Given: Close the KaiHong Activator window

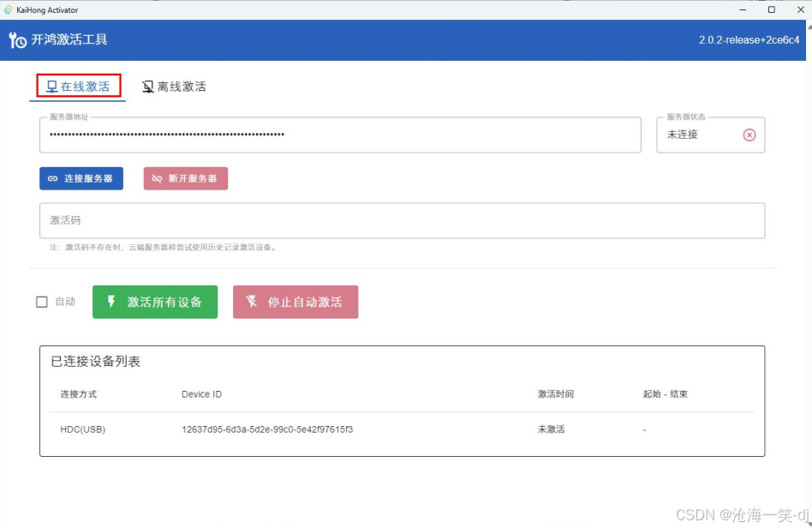Looking at the screenshot, I should pyautogui.click(x=800, y=9).
